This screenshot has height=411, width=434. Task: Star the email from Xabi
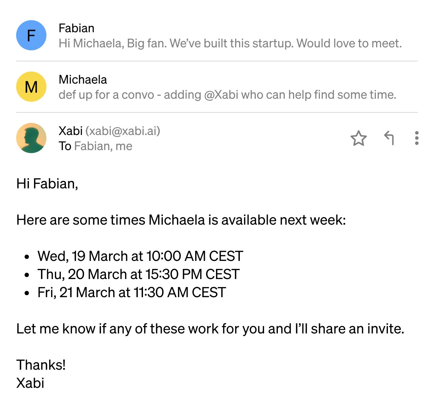[x=358, y=138]
